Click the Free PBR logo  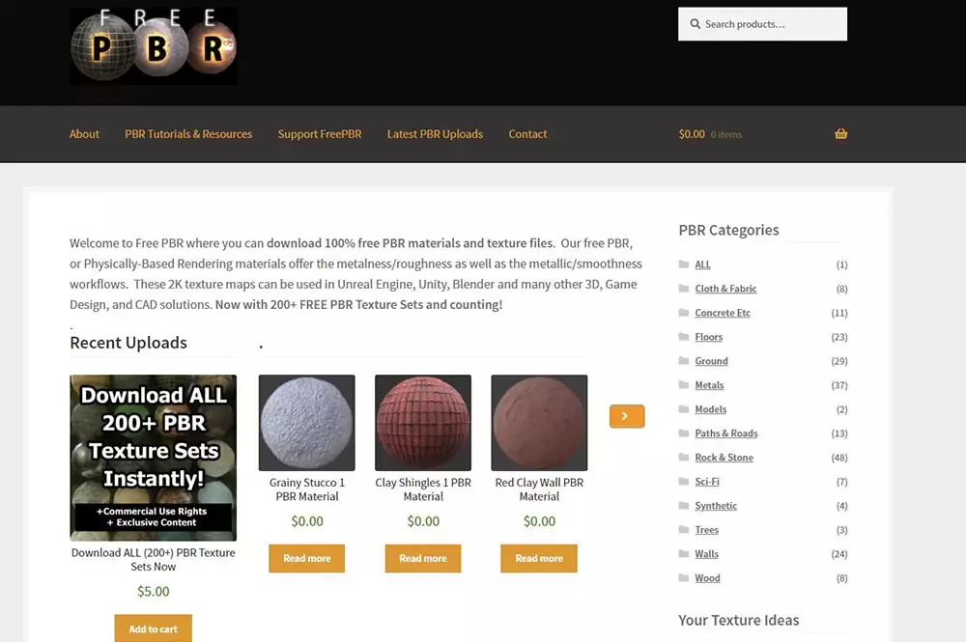(154, 46)
